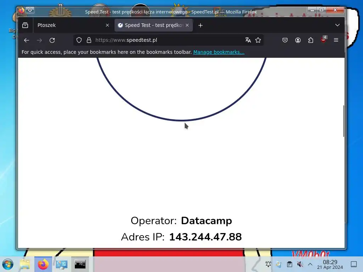The image size is (363, 272).
Task: Focus the speedtest.pl address bar
Action: click(168, 40)
